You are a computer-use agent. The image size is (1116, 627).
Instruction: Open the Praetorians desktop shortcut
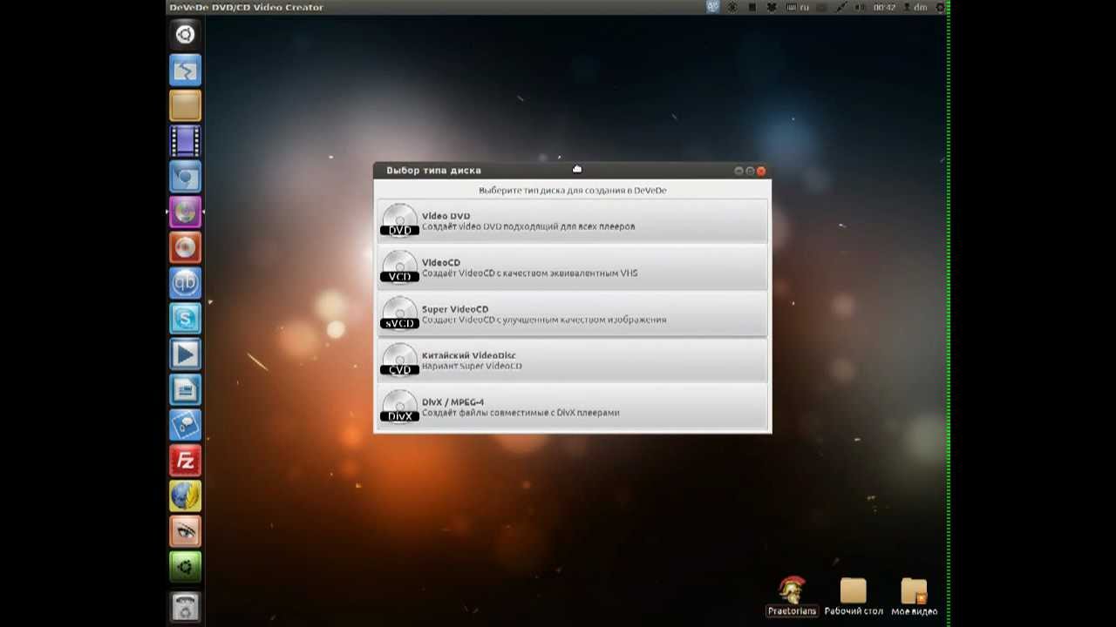point(792,596)
